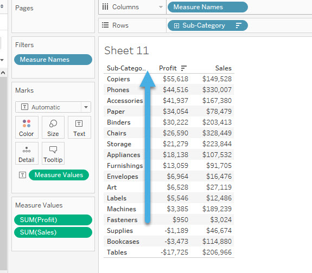This screenshot has width=312, height=273.
Task: Select the Measure Names filter pill
Action: point(53,60)
